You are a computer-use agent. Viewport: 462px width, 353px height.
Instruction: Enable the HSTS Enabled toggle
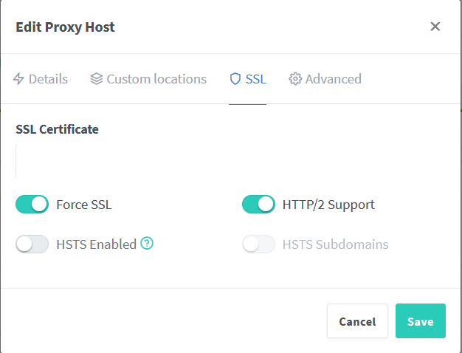pyautogui.click(x=32, y=244)
